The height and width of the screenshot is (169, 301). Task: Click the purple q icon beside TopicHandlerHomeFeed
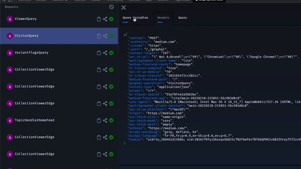pos(10,120)
